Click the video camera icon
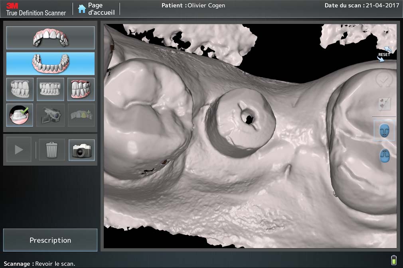Screen dimensions: 403x268 (x=50, y=115)
